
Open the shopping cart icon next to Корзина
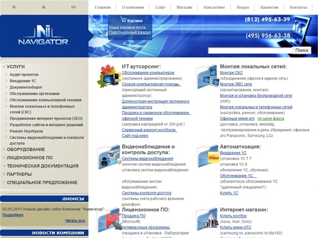tap(123, 20)
